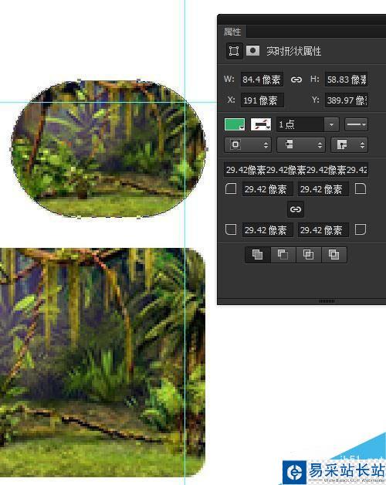Open the stroke line style dropdown
This screenshot has height=485, width=386.
[x=356, y=124]
